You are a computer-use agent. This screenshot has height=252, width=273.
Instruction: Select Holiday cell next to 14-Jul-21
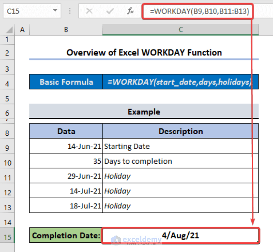pyautogui.click(x=181, y=190)
